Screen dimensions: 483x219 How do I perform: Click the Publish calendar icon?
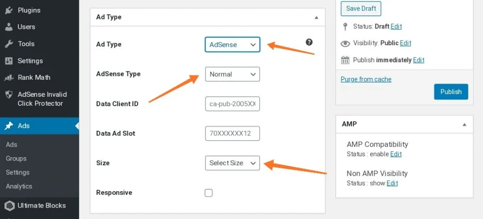point(345,60)
